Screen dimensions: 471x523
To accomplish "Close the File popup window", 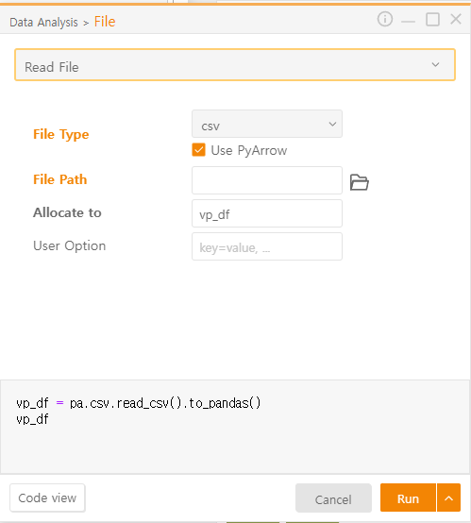I will pos(456,19).
